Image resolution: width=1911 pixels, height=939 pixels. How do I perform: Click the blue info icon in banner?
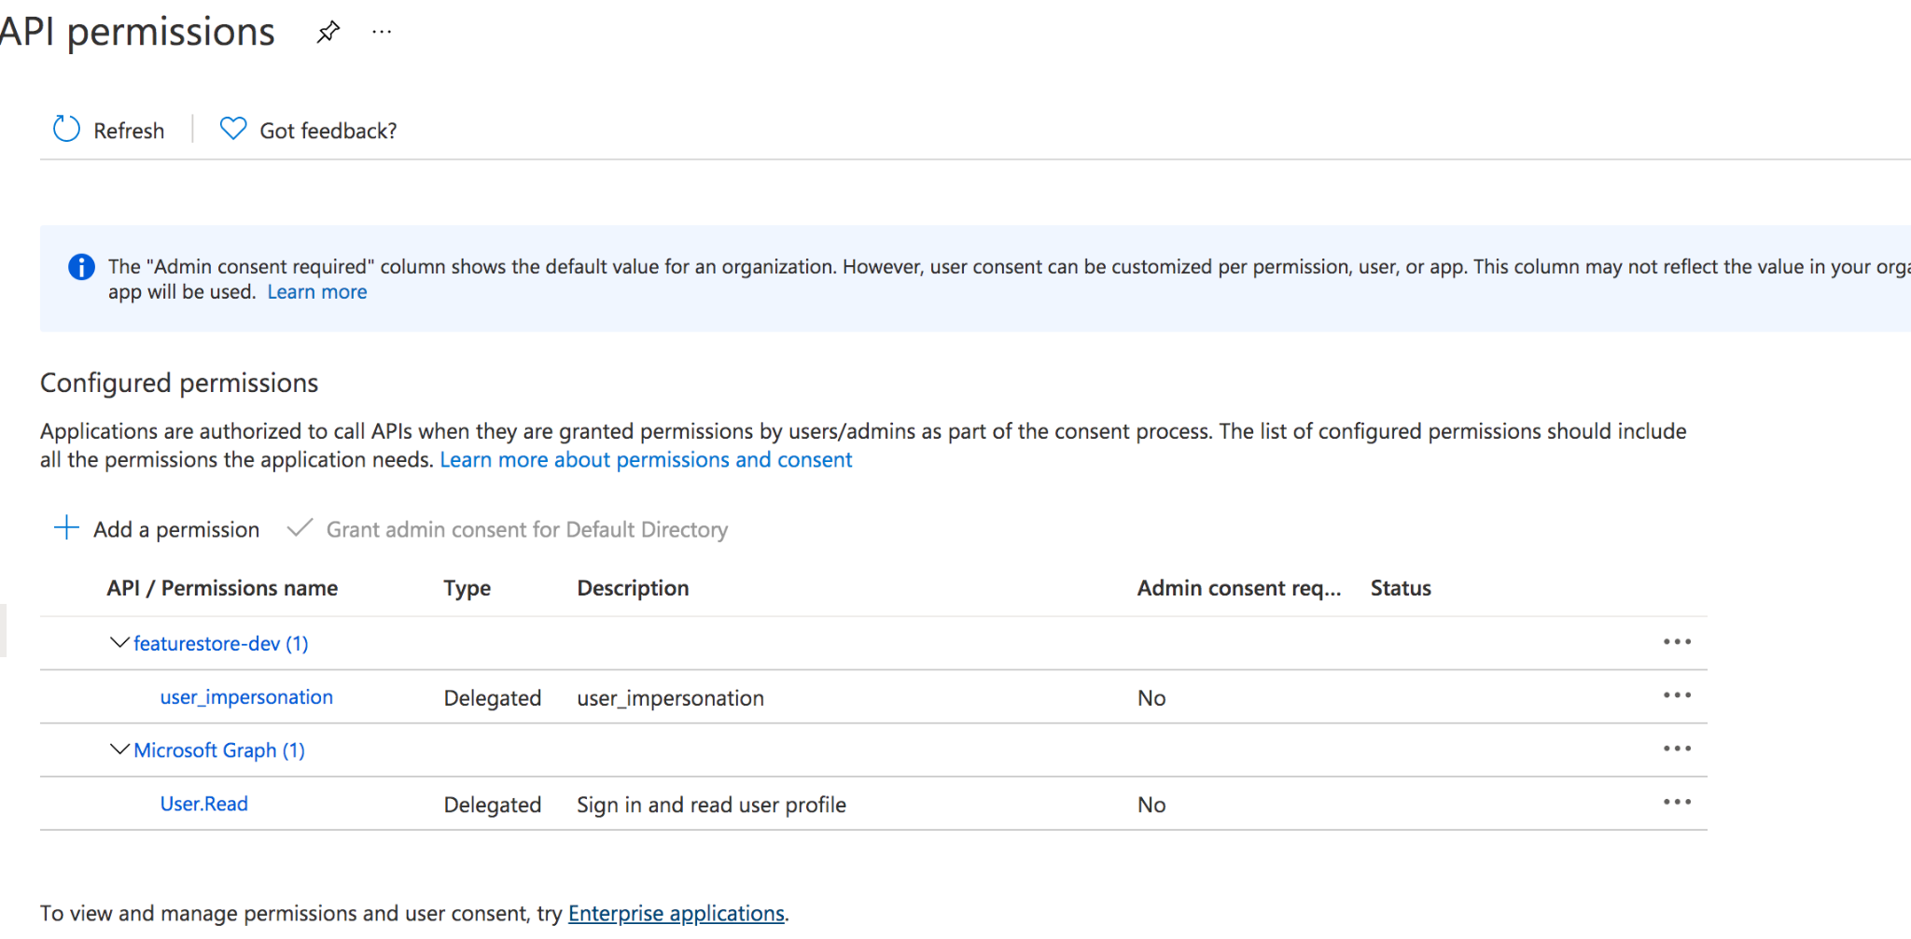click(82, 268)
